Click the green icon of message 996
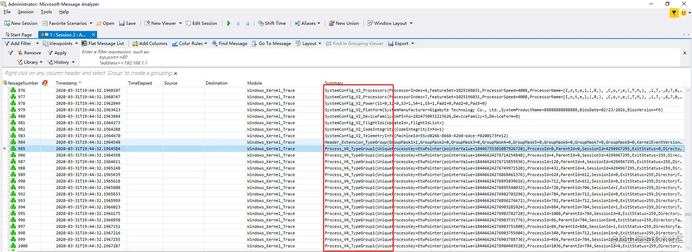Viewport: 692px width, 252px height. [13, 220]
